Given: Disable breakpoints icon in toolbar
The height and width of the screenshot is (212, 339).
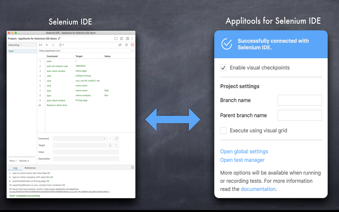Looking at the screenshot, I should 120,45.
